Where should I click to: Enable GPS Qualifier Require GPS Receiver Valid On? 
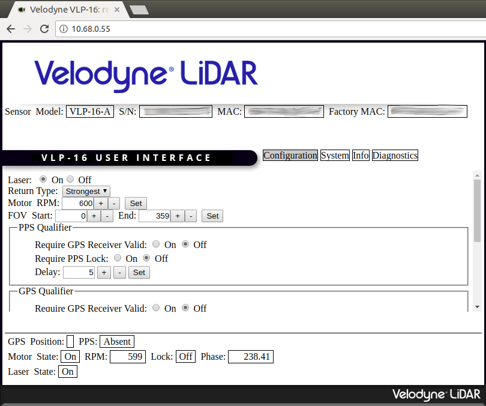(x=156, y=308)
